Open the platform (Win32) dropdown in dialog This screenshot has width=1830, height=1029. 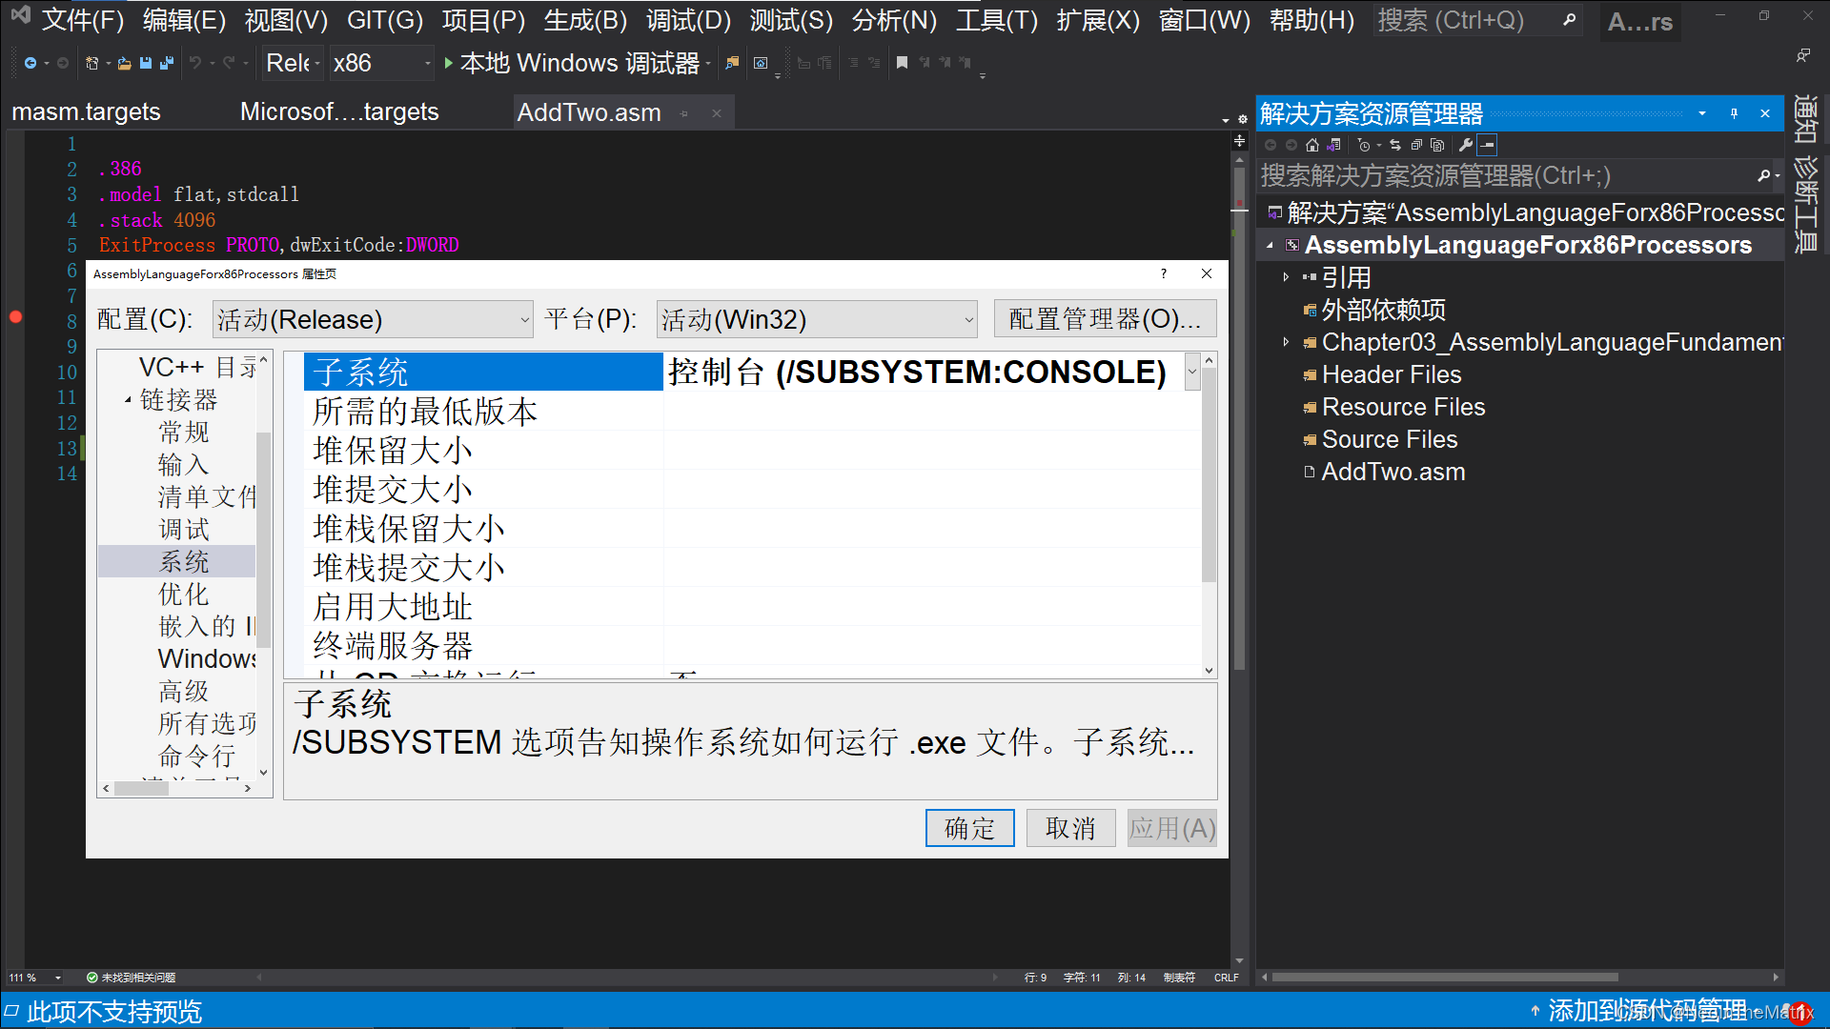[x=818, y=319]
